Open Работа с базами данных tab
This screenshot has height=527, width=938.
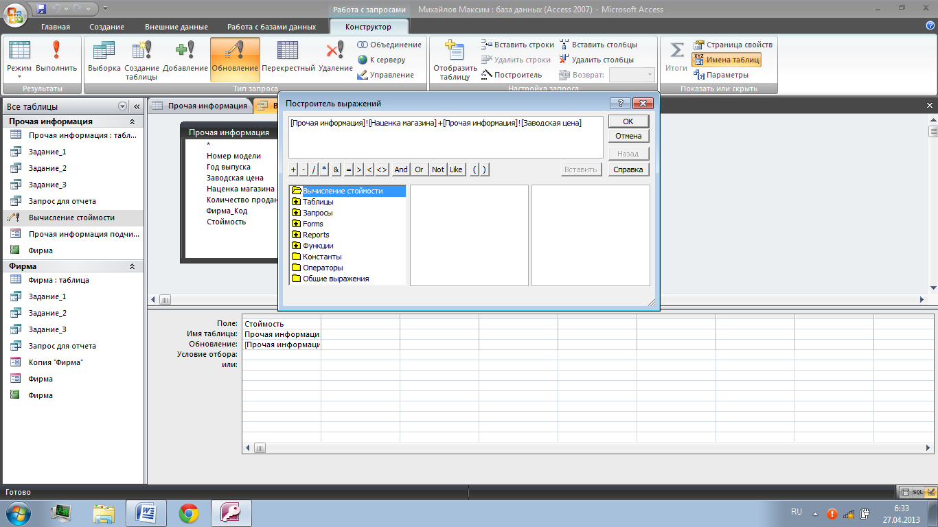[x=273, y=27]
